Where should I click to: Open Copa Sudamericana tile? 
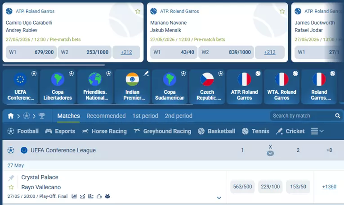point(170,87)
